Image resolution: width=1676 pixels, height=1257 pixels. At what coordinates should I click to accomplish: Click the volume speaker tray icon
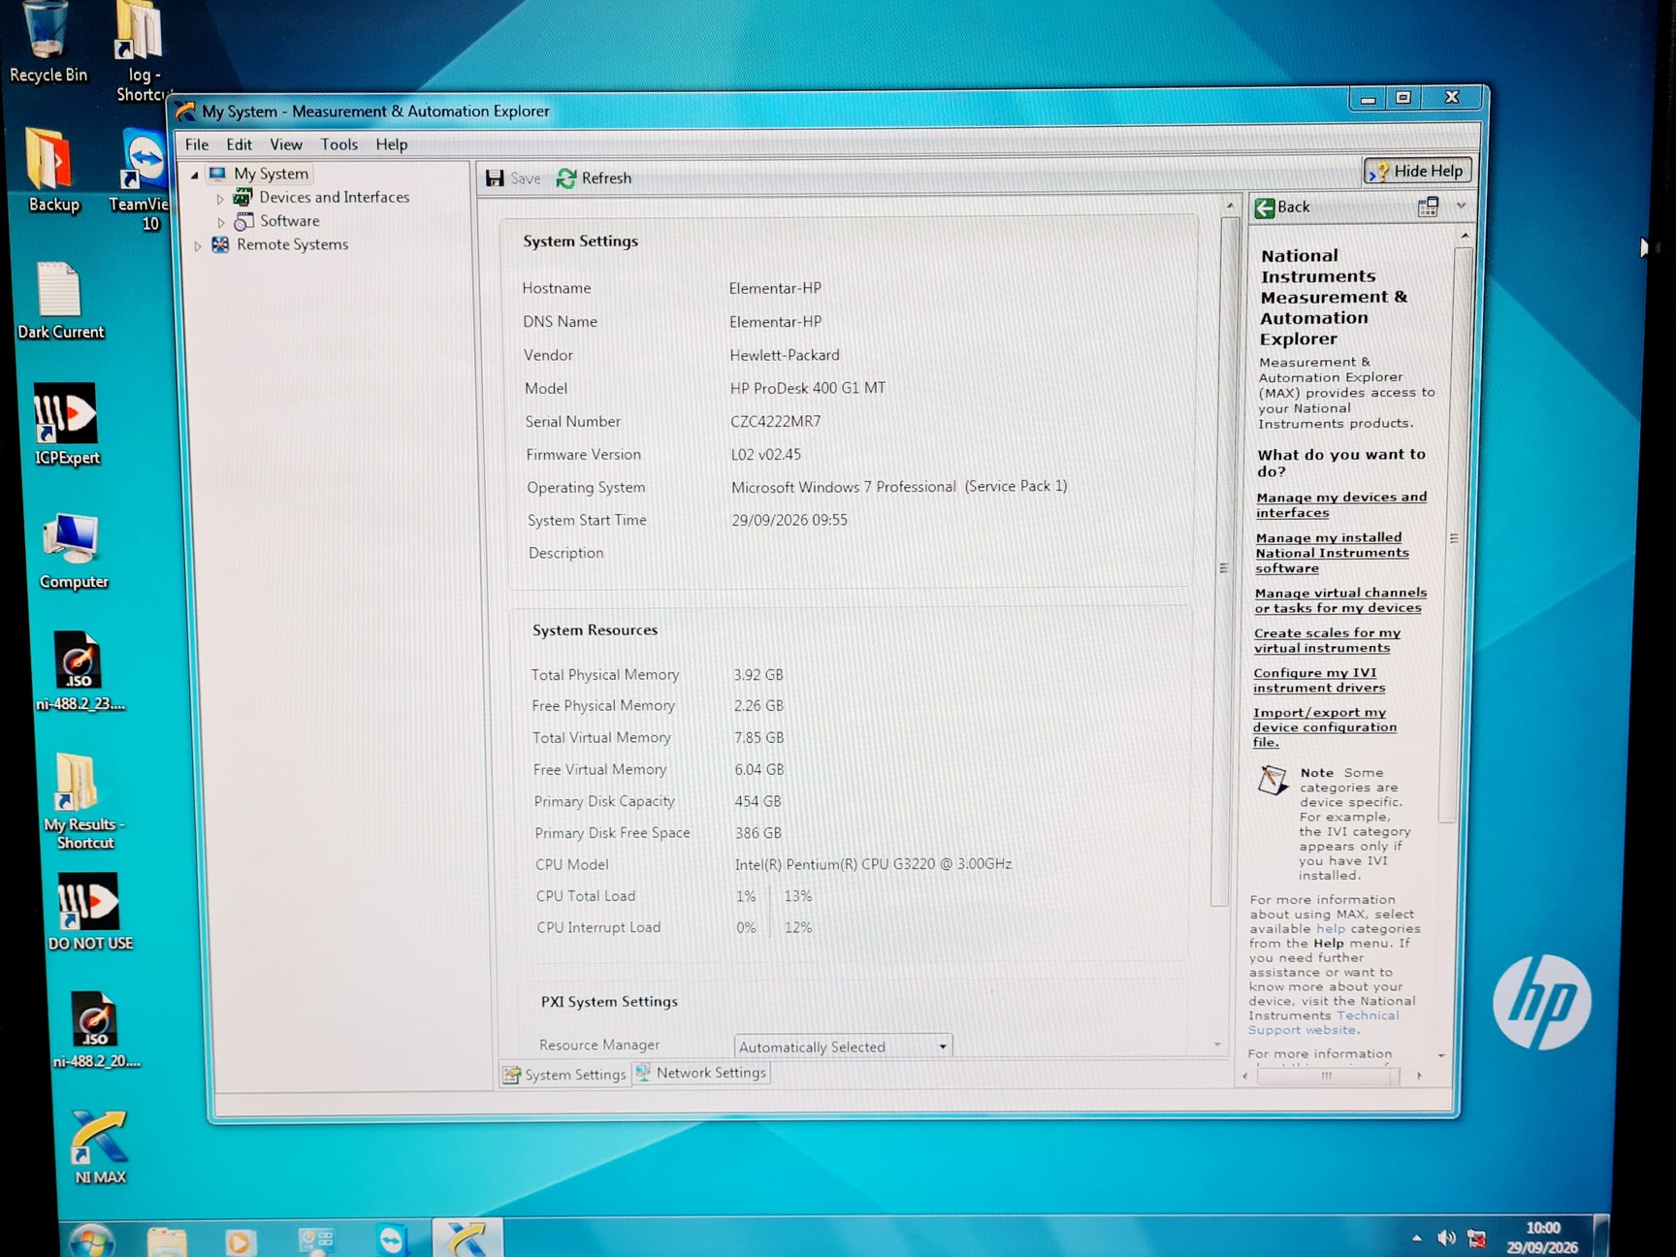point(1445,1238)
